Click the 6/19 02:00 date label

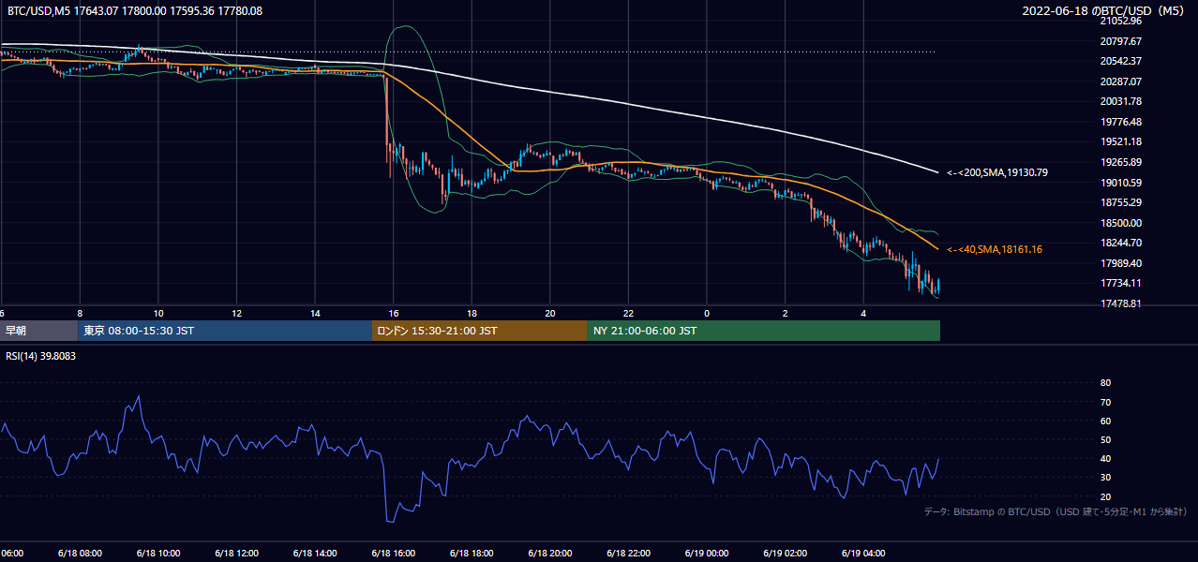(x=785, y=553)
